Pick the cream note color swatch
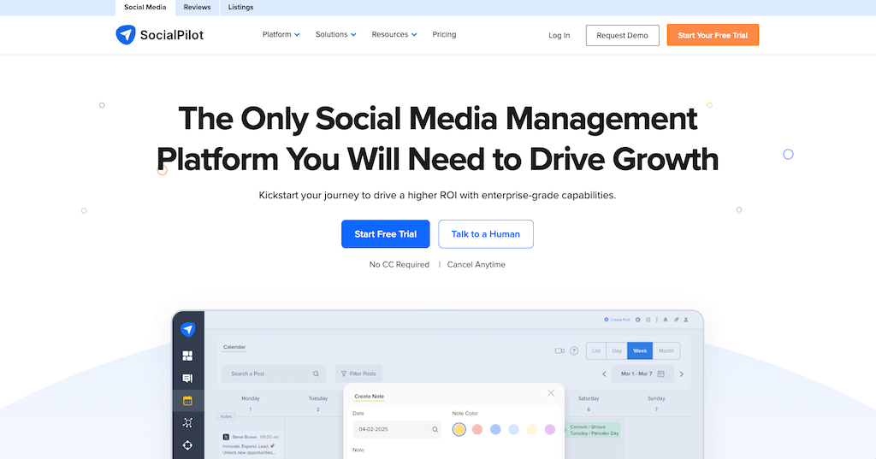Image resolution: width=876 pixels, height=459 pixels. point(532,429)
